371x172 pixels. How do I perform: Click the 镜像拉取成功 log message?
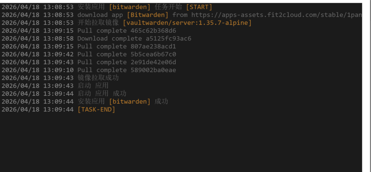[98, 78]
